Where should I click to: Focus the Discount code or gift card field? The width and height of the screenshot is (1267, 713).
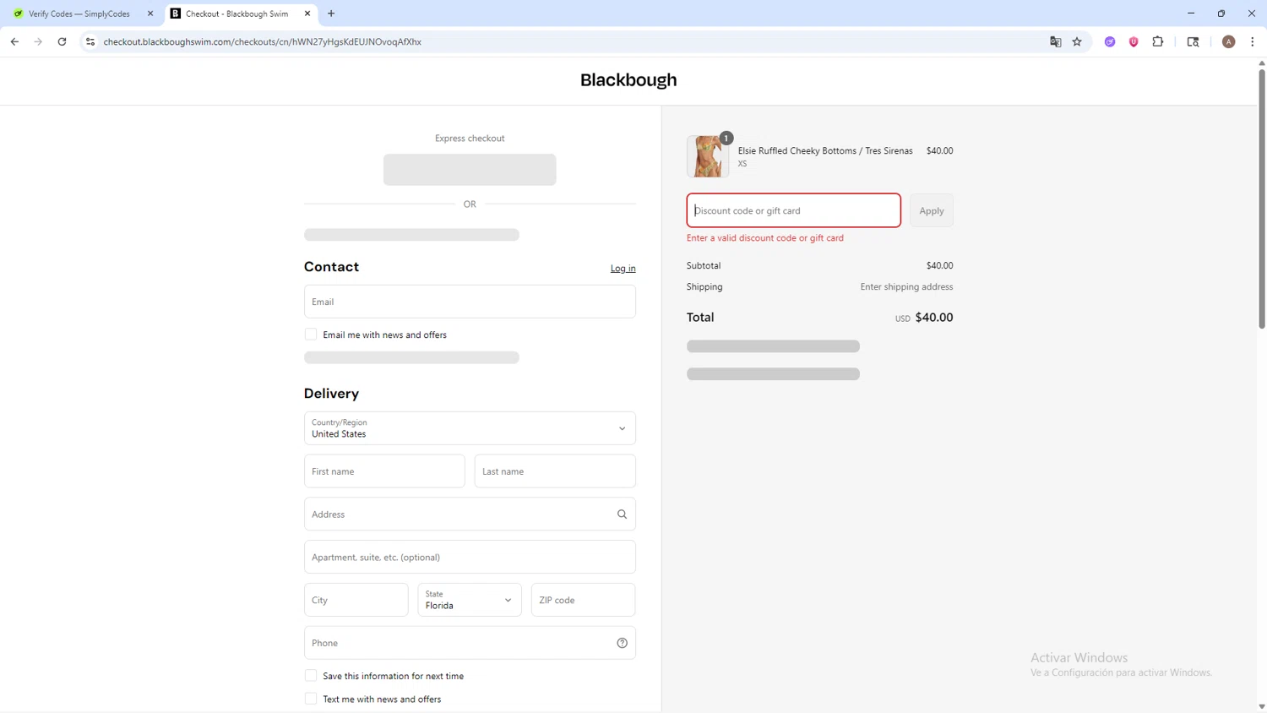tap(794, 210)
